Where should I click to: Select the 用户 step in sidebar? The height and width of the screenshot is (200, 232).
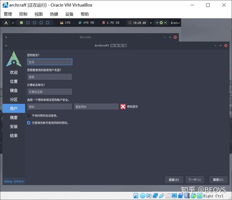click(14, 108)
